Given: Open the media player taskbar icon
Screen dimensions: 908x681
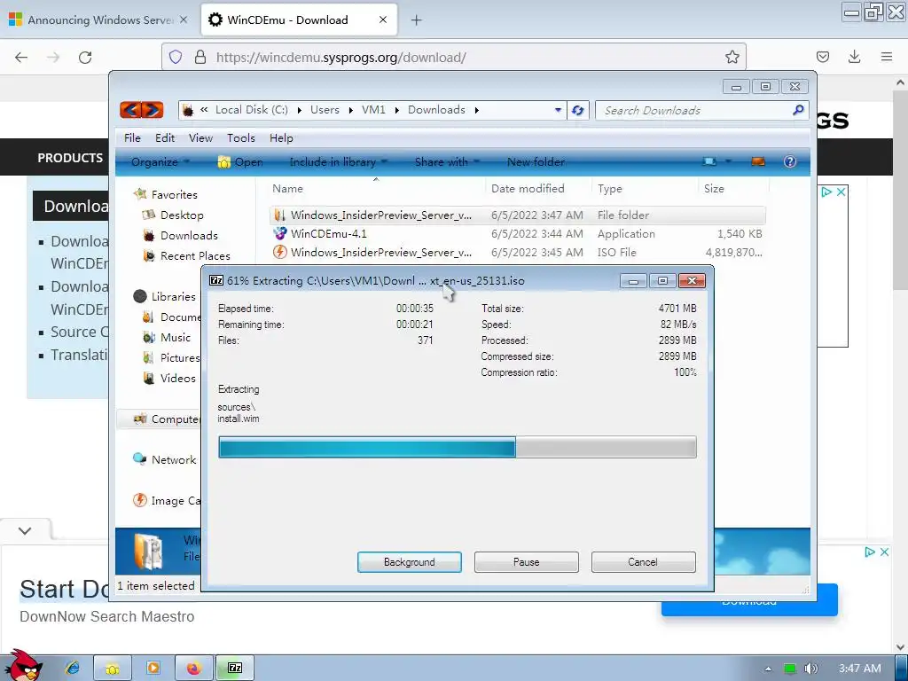Looking at the screenshot, I should pyautogui.click(x=153, y=668).
